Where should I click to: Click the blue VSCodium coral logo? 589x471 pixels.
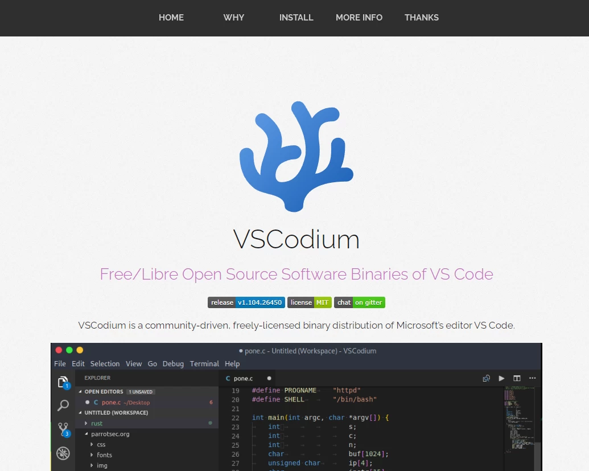point(296,157)
